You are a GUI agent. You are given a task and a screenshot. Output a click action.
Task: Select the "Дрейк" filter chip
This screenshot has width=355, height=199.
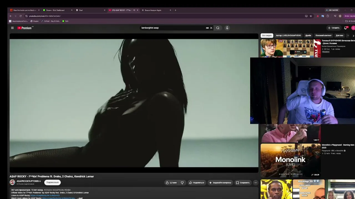(x=308, y=35)
